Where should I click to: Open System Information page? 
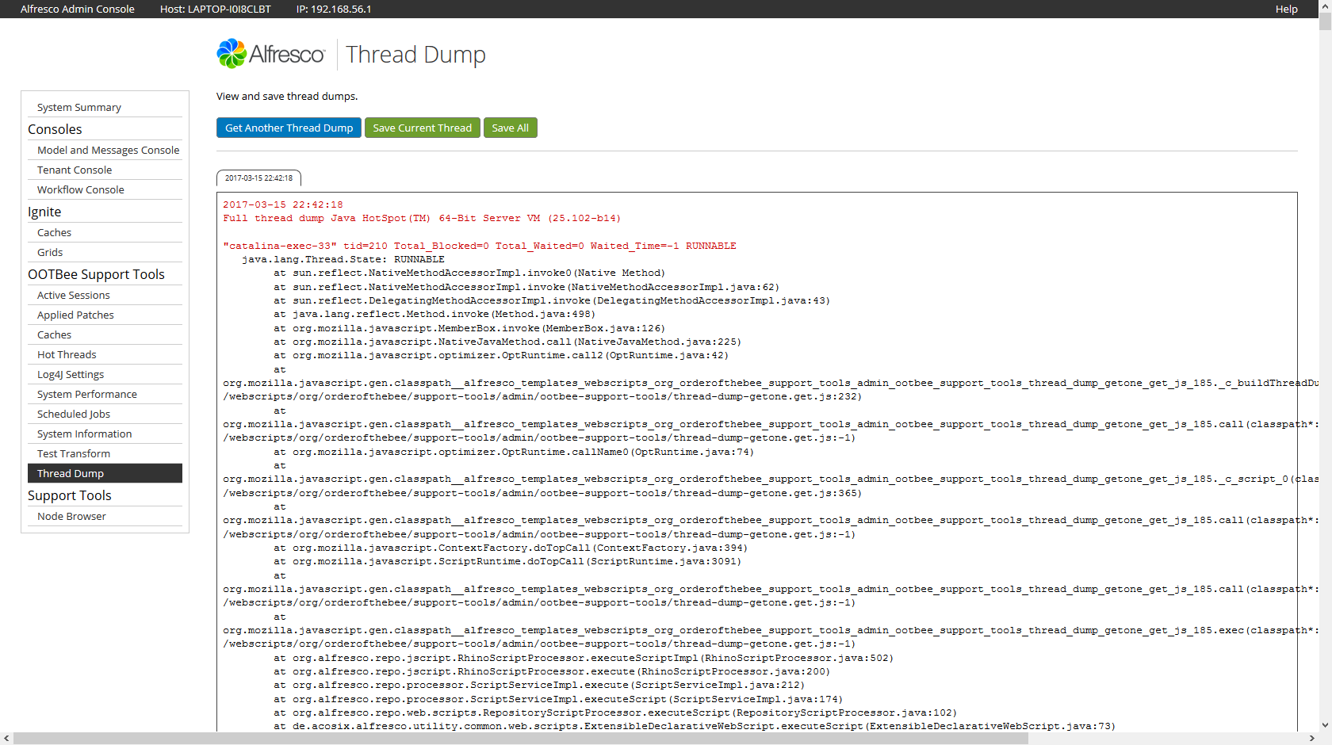click(x=105, y=434)
